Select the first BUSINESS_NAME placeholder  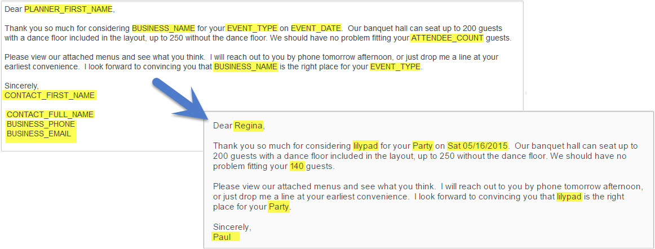click(x=163, y=28)
